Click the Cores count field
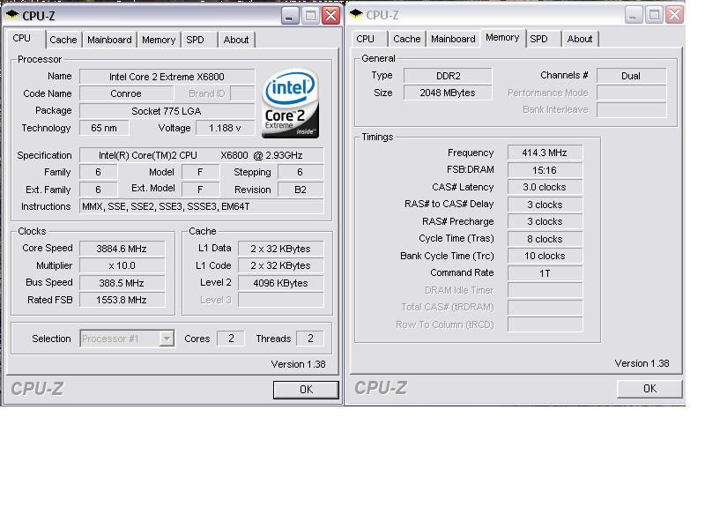705x529 pixels. click(x=231, y=339)
